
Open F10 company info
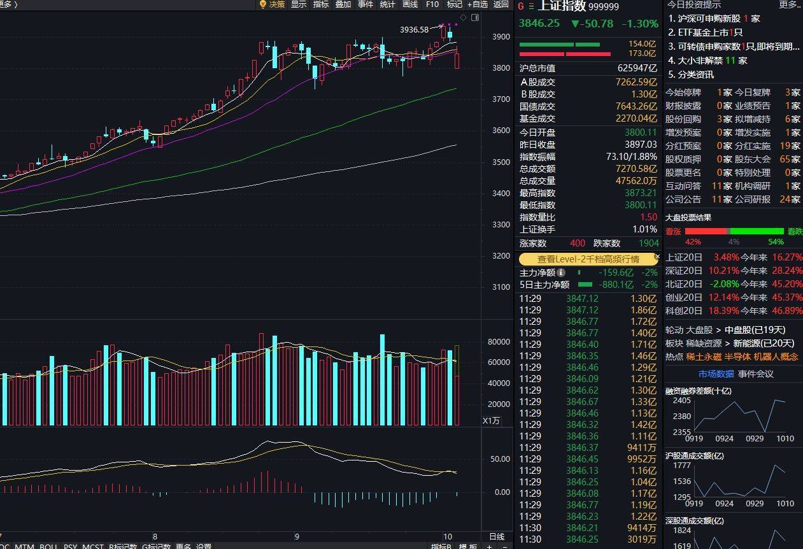[x=432, y=4]
